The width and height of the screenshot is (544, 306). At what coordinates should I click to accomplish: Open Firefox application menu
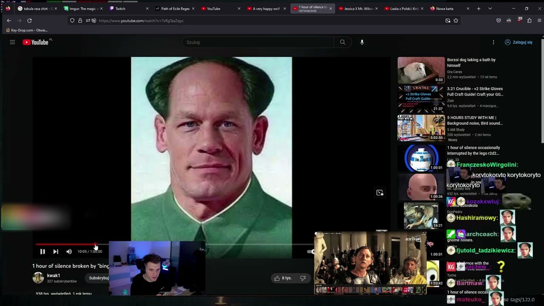[x=539, y=20]
